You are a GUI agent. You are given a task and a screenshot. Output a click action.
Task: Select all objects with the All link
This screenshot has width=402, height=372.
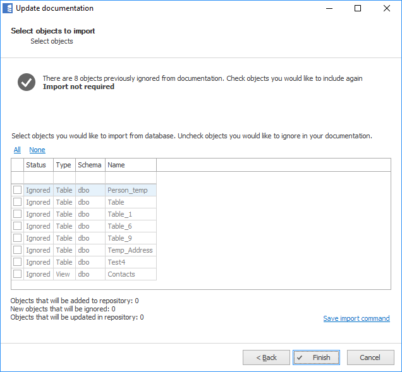pos(17,150)
